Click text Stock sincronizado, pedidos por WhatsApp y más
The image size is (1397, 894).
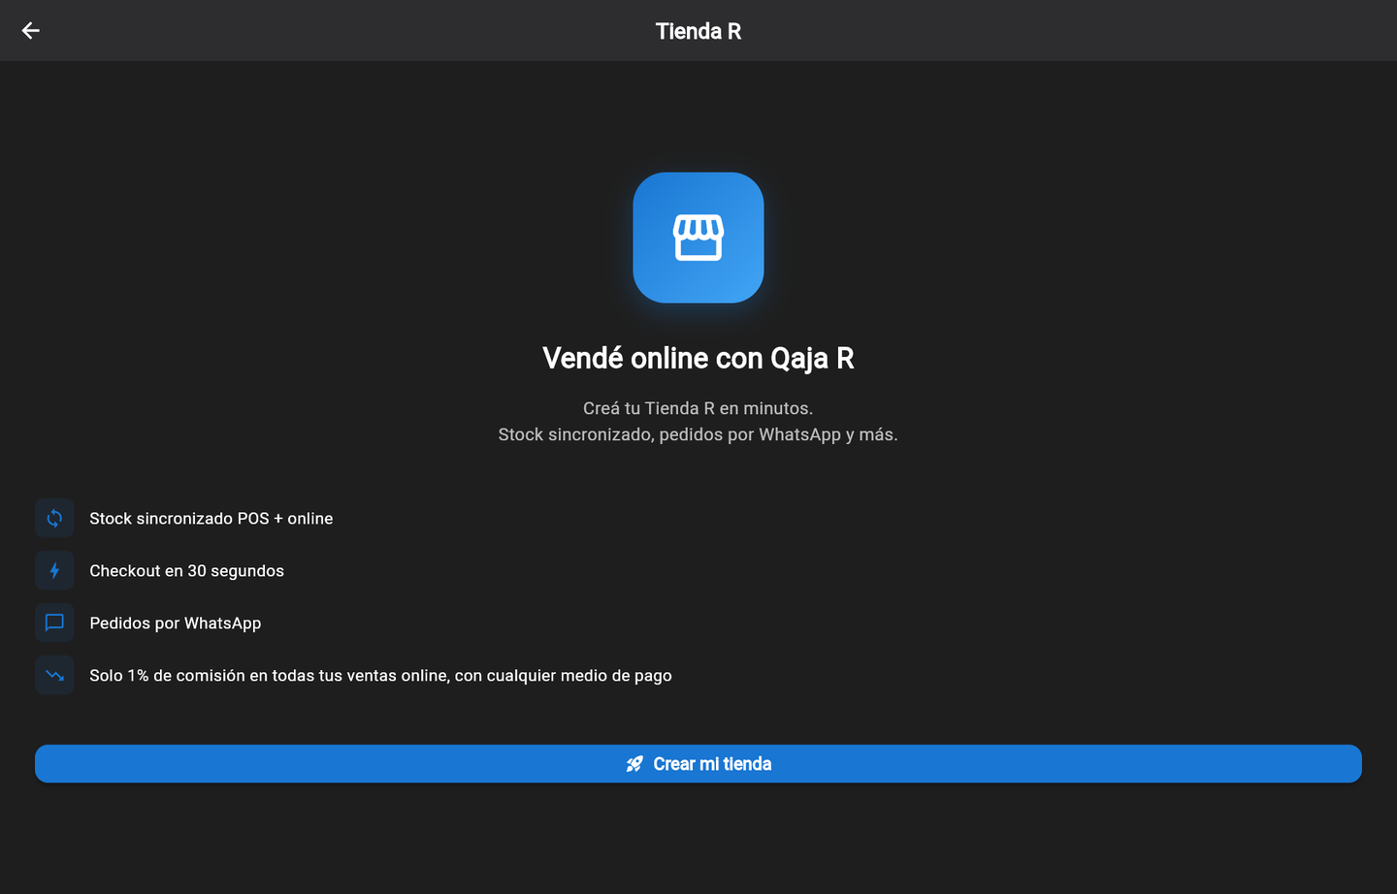(x=698, y=434)
